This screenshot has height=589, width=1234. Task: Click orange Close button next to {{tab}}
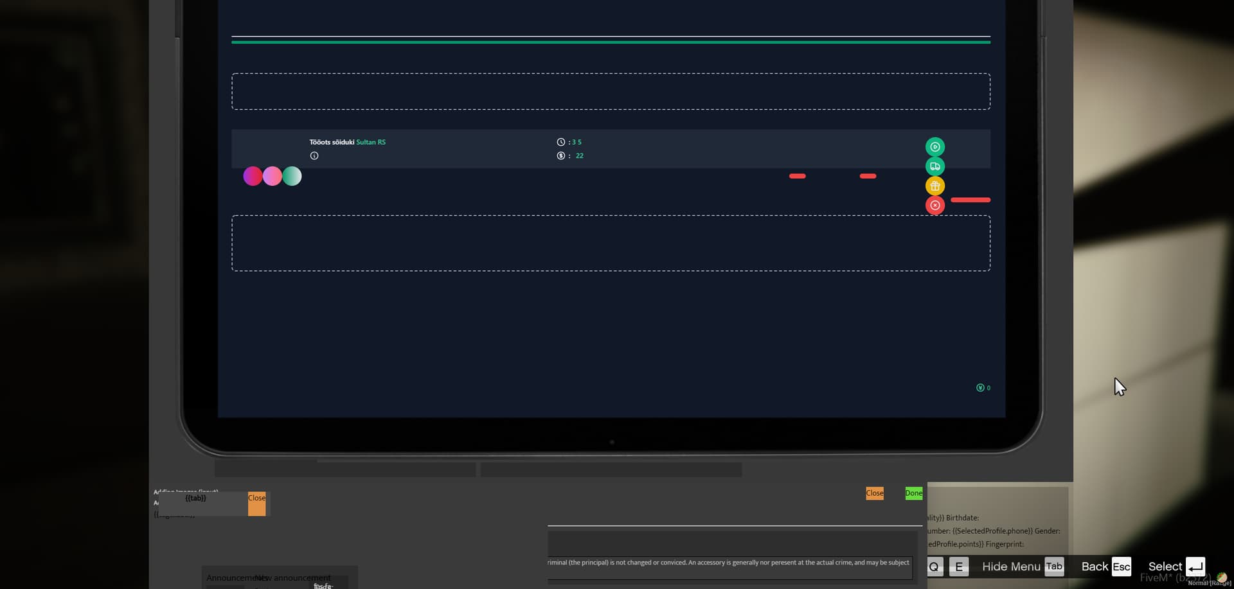[256, 504]
